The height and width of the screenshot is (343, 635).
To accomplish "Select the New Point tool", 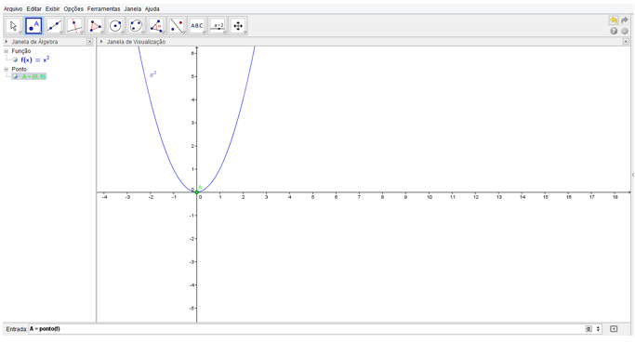I will pyautogui.click(x=33, y=26).
